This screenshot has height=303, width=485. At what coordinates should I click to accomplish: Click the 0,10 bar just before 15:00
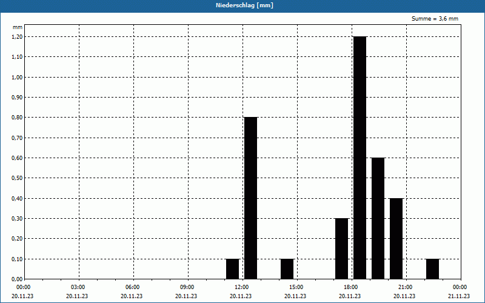coord(287,269)
